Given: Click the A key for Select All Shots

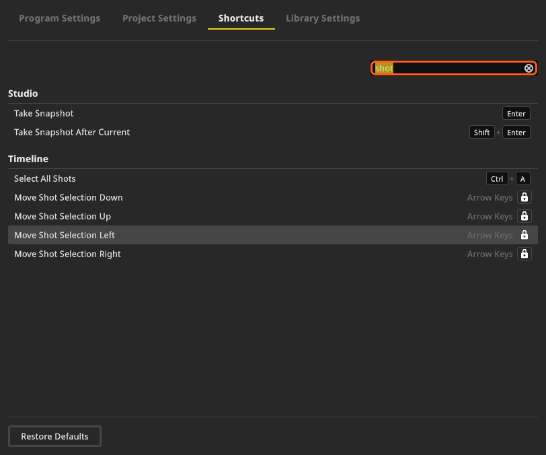Looking at the screenshot, I should click(522, 179).
